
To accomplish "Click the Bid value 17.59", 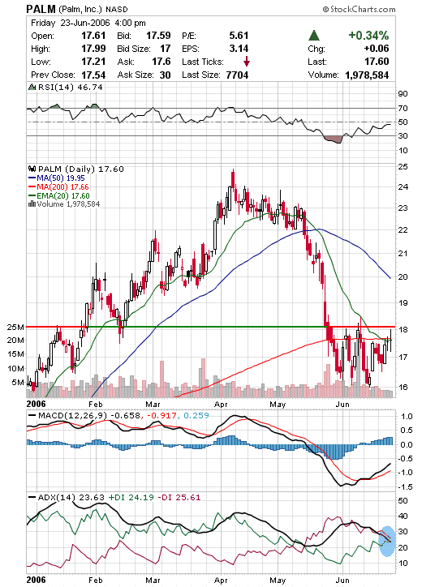I will (x=158, y=36).
